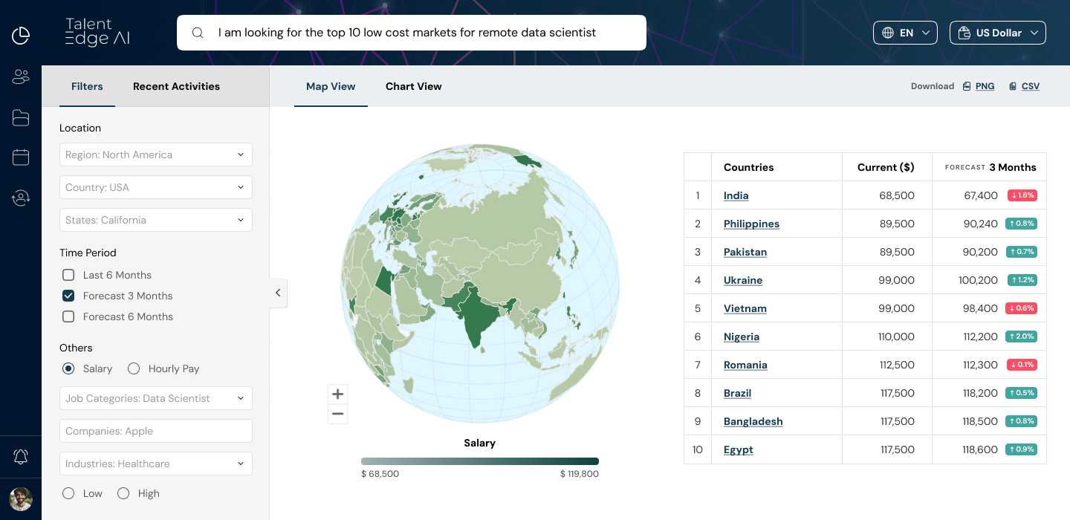
Task: Expand the Region: North America dropdown
Action: point(156,155)
